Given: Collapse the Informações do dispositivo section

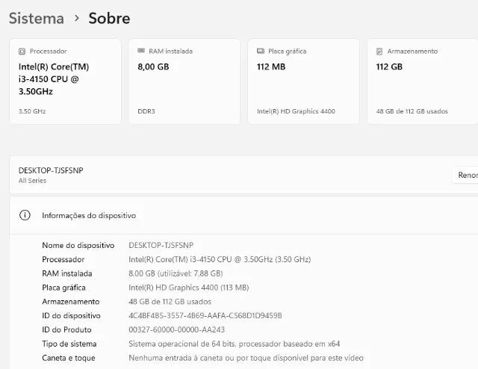Looking at the screenshot, I should 244,215.
